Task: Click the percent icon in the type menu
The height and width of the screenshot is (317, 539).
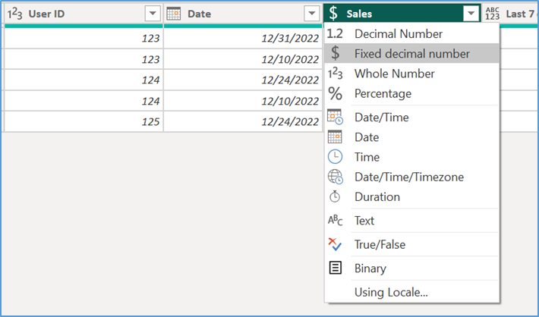Action: click(335, 93)
